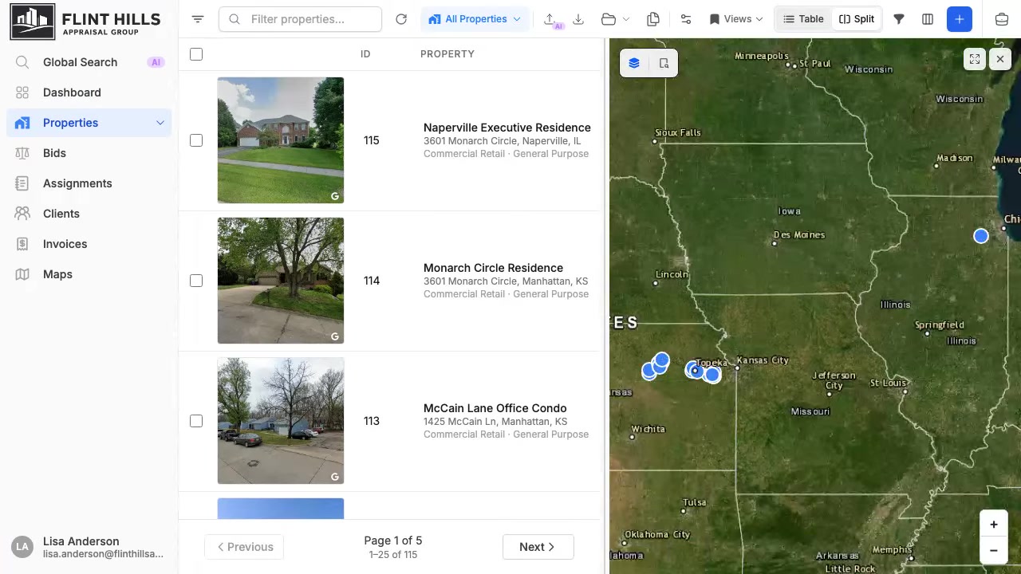Click the AI import upload icon

(x=551, y=20)
